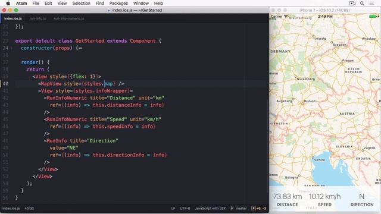Click styles.infoWrapper in line 41
This screenshot has height=214, width=381.
click(x=102, y=91)
